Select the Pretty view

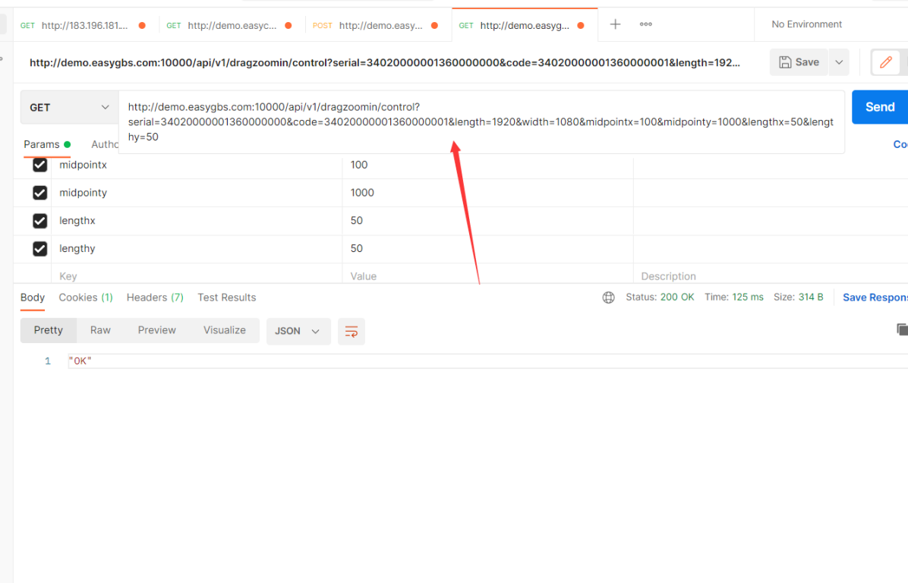(x=48, y=330)
